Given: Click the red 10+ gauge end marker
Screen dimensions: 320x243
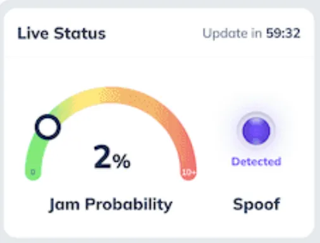Looking at the screenshot, I should click(x=188, y=172).
